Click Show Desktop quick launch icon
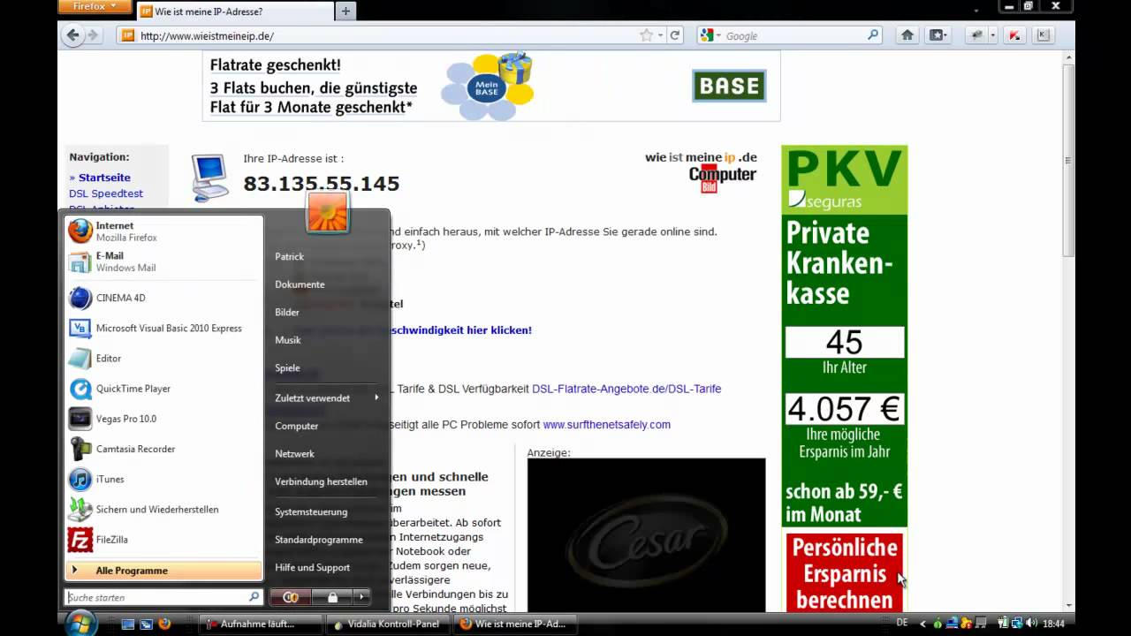This screenshot has height=636, width=1131. coord(128,624)
